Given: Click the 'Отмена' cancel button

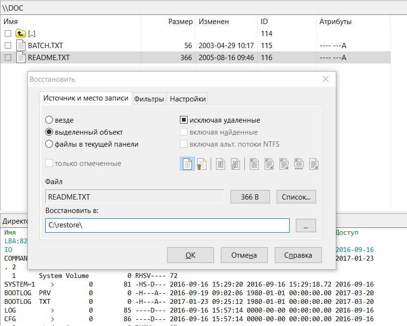Looking at the screenshot, I should [x=244, y=255].
